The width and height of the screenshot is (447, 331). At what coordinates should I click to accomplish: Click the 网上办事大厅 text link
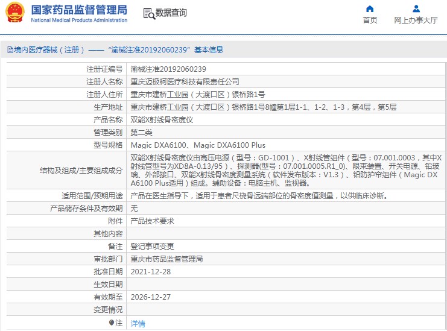[416, 20]
